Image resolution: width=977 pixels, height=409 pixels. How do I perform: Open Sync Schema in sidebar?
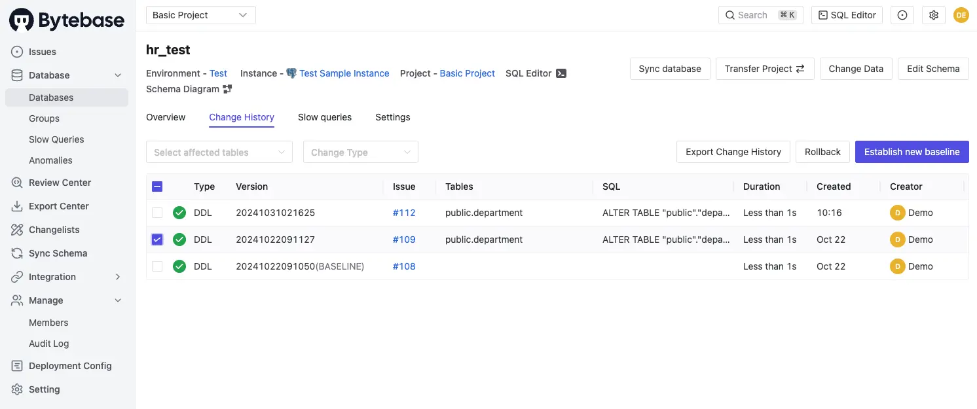58,253
